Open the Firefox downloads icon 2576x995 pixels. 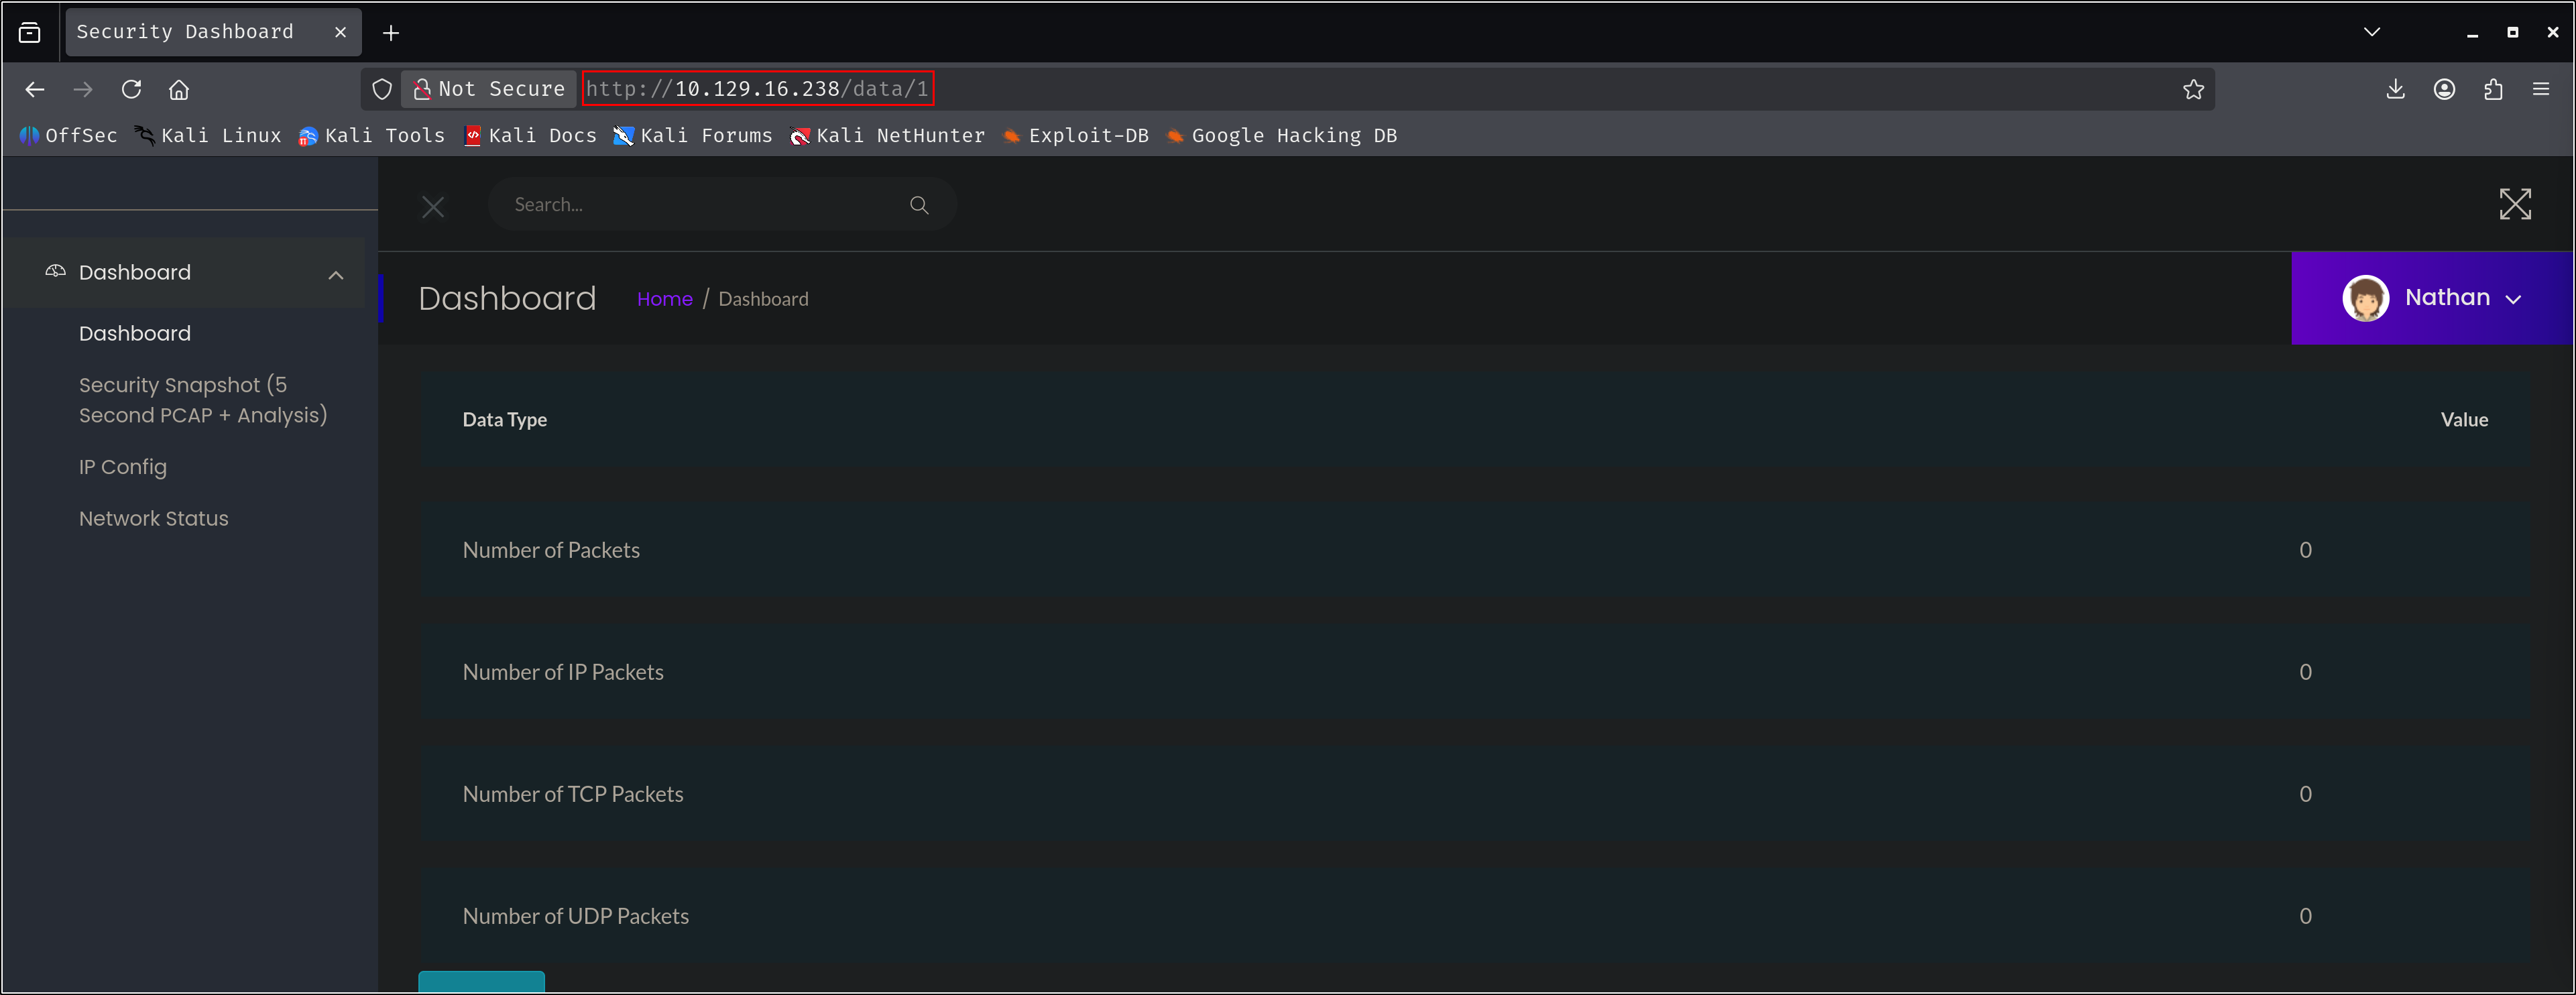[x=2395, y=89]
